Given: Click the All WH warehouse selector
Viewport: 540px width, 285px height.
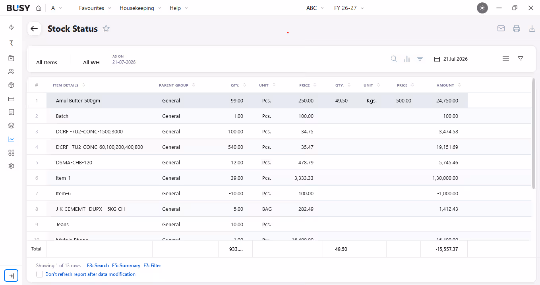Looking at the screenshot, I should pyautogui.click(x=91, y=62).
